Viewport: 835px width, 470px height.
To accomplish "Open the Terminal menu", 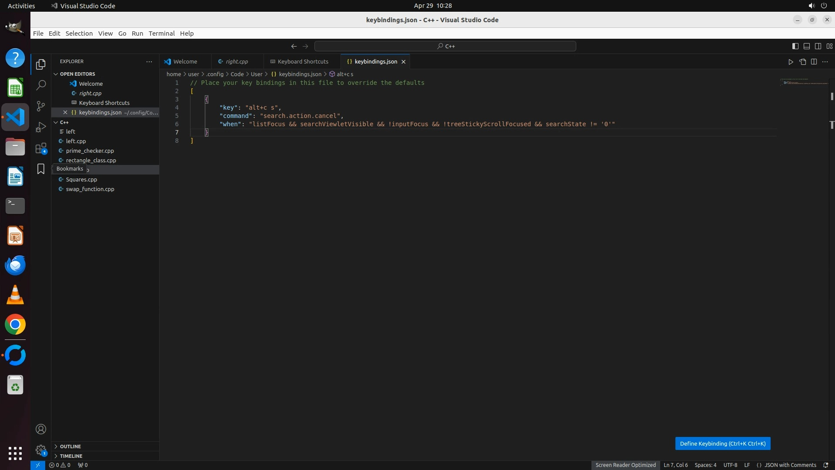I will pyautogui.click(x=161, y=34).
